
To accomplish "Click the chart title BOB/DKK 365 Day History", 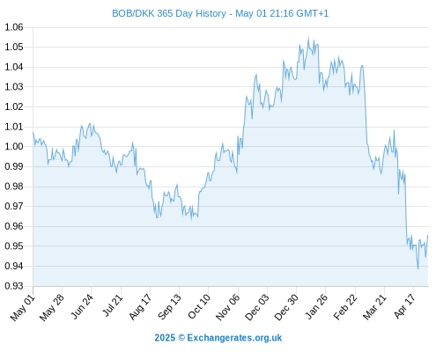I will click(x=169, y=13).
